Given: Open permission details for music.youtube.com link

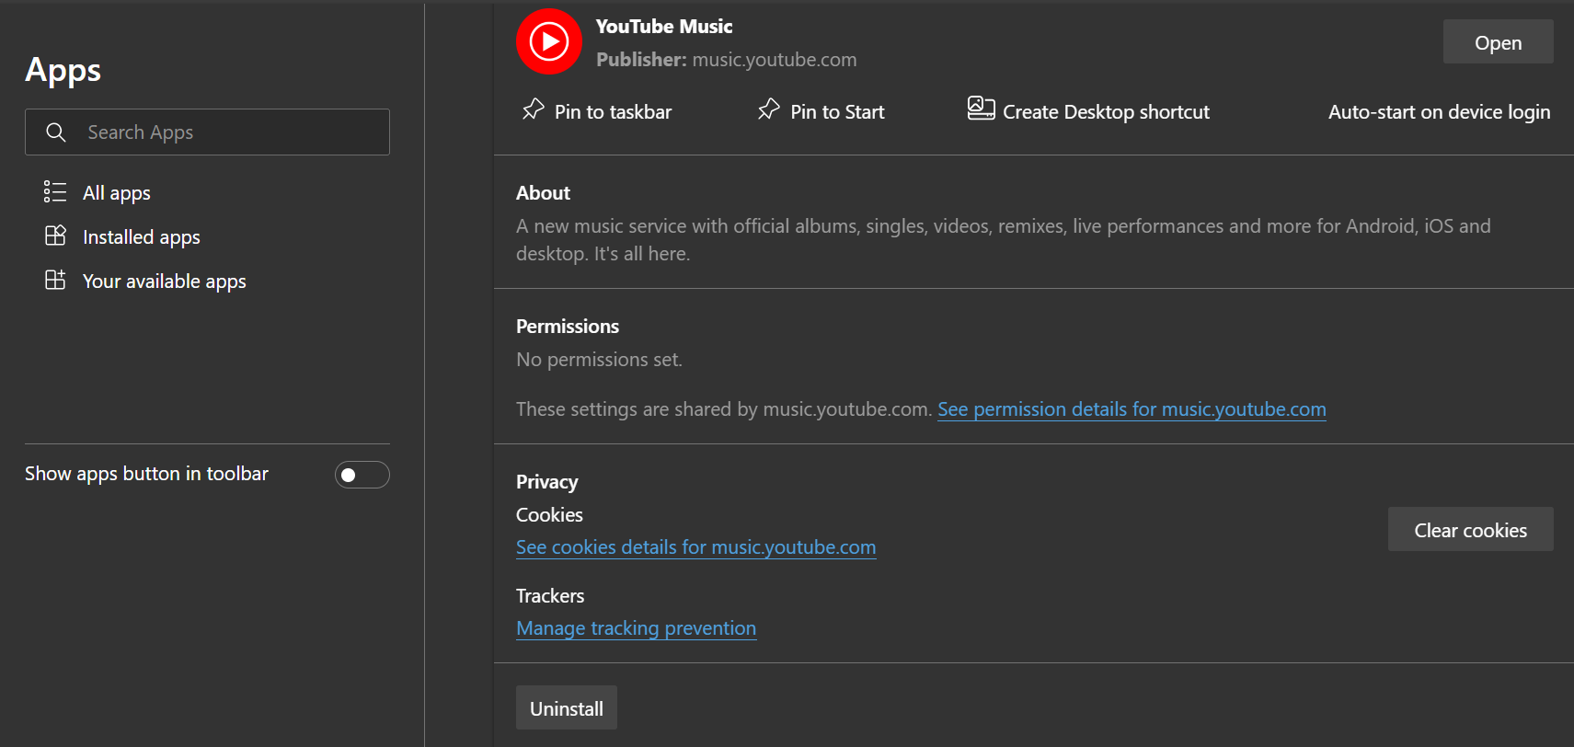Looking at the screenshot, I should point(1132,409).
